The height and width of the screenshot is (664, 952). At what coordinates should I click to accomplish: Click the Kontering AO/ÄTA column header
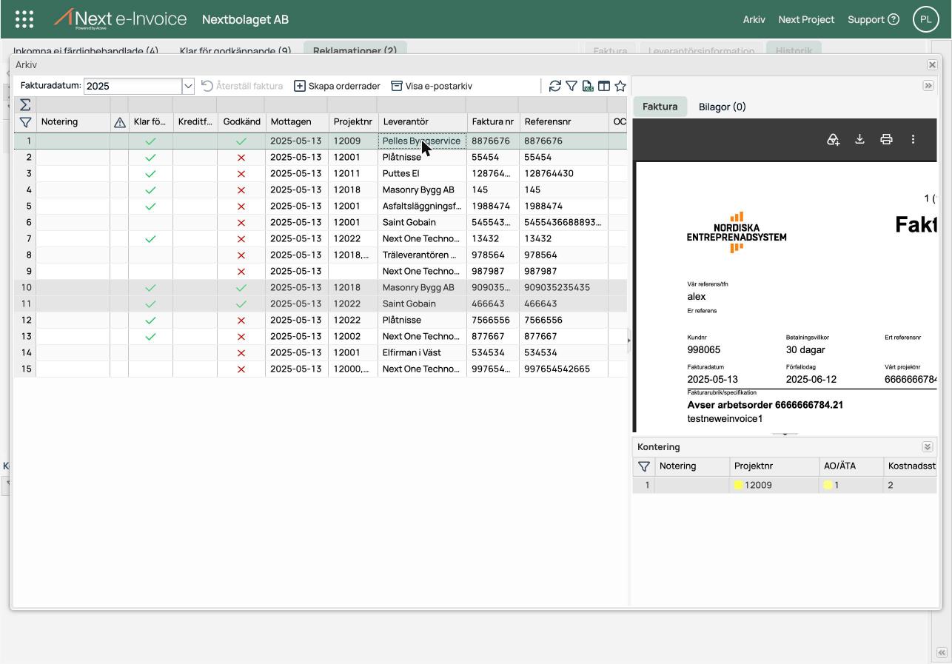tap(851, 466)
